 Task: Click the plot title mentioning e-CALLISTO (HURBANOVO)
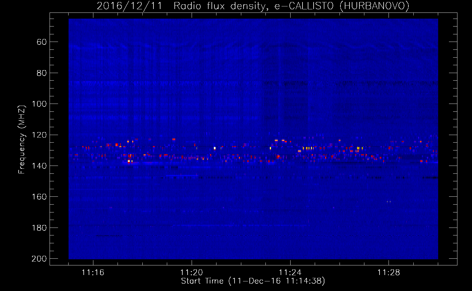coord(253,6)
